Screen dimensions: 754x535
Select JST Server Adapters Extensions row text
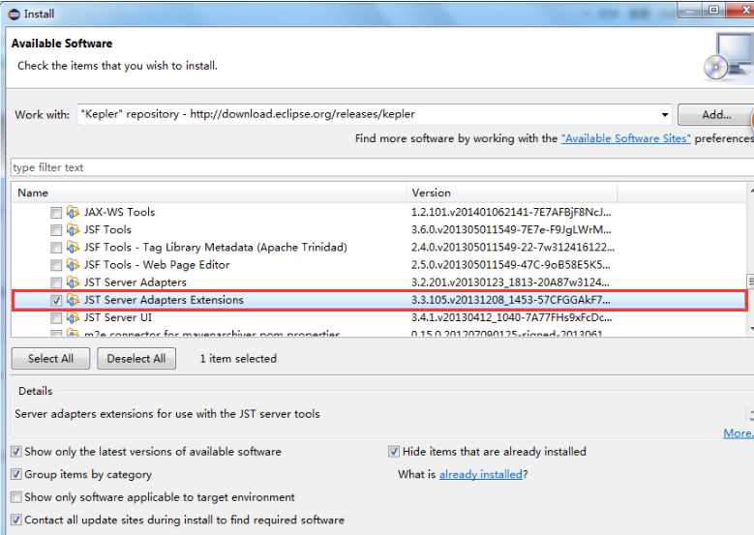pos(164,300)
